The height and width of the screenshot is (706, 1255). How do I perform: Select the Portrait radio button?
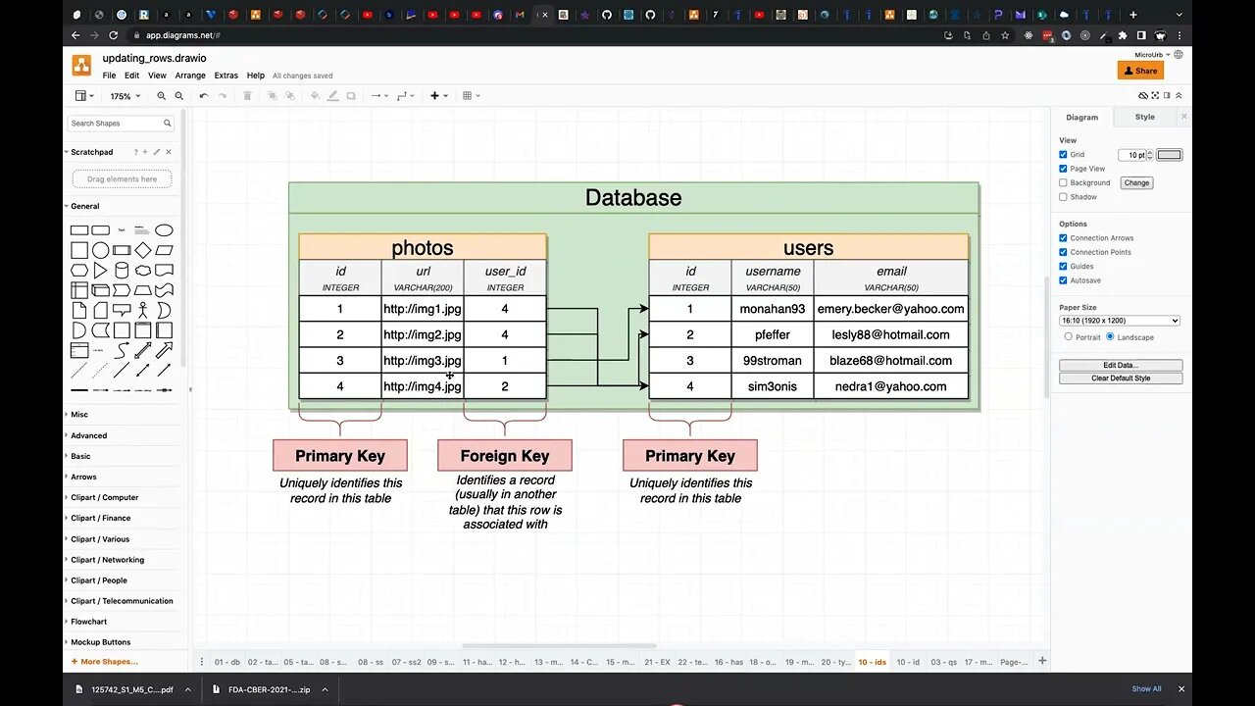pos(1069,336)
